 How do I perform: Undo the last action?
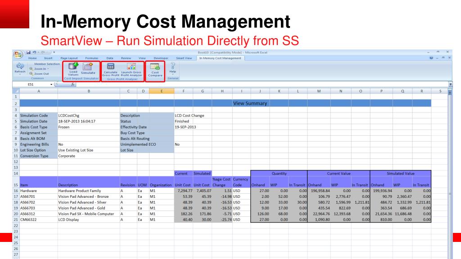(x=34, y=53)
